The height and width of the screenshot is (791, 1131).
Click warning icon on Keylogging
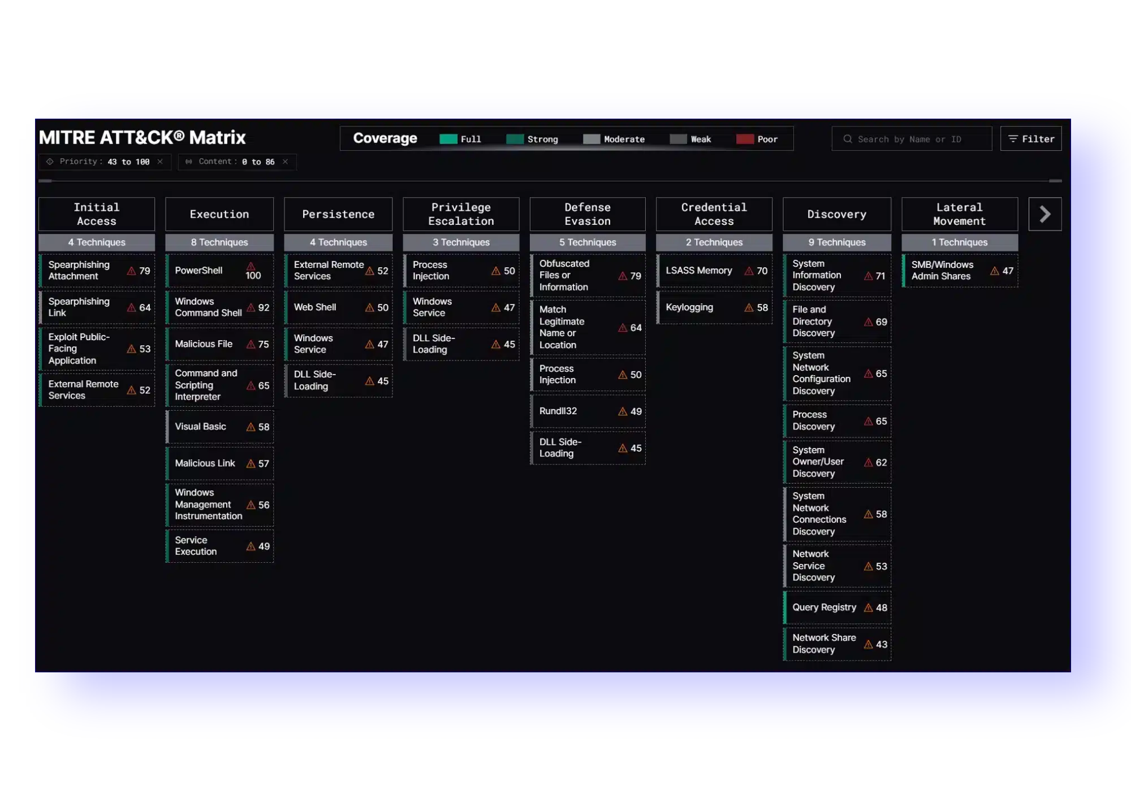point(749,307)
